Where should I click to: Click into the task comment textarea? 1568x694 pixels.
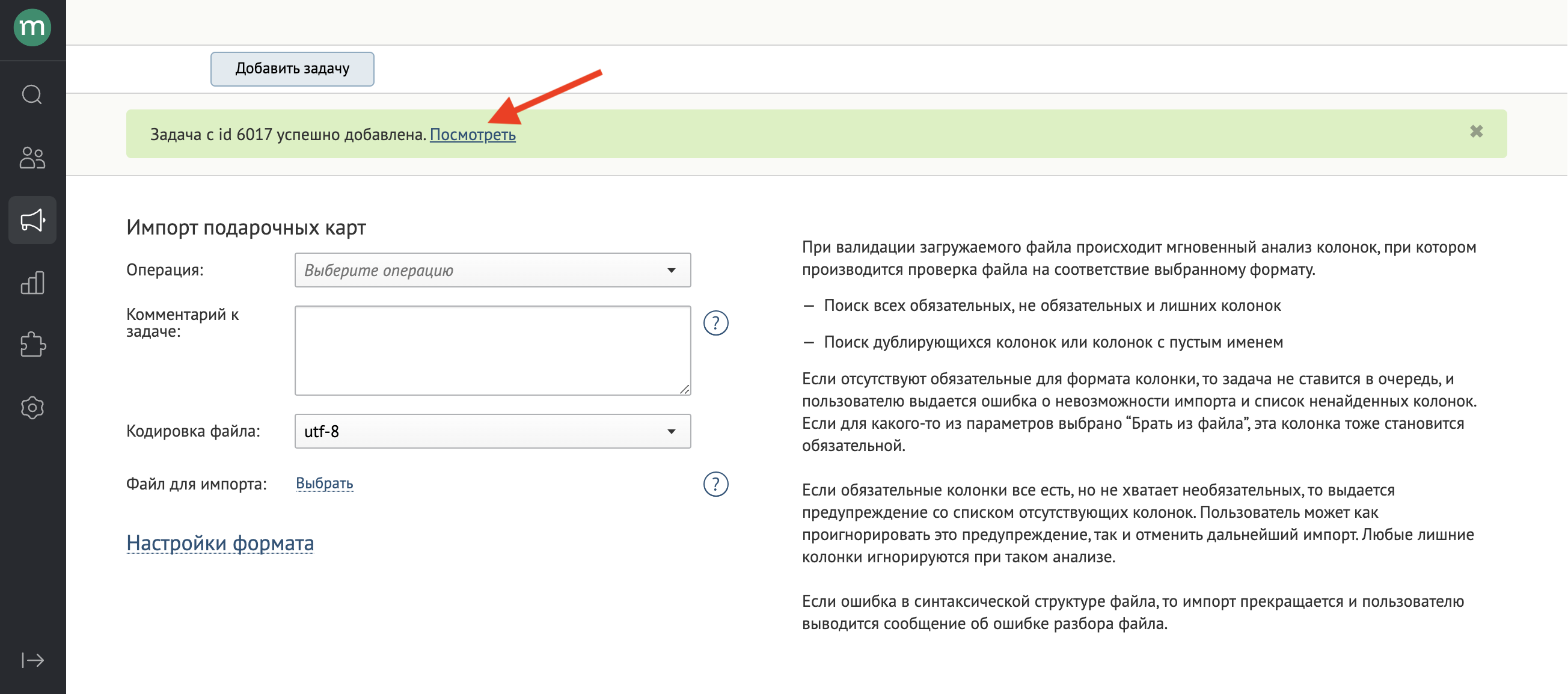point(492,351)
